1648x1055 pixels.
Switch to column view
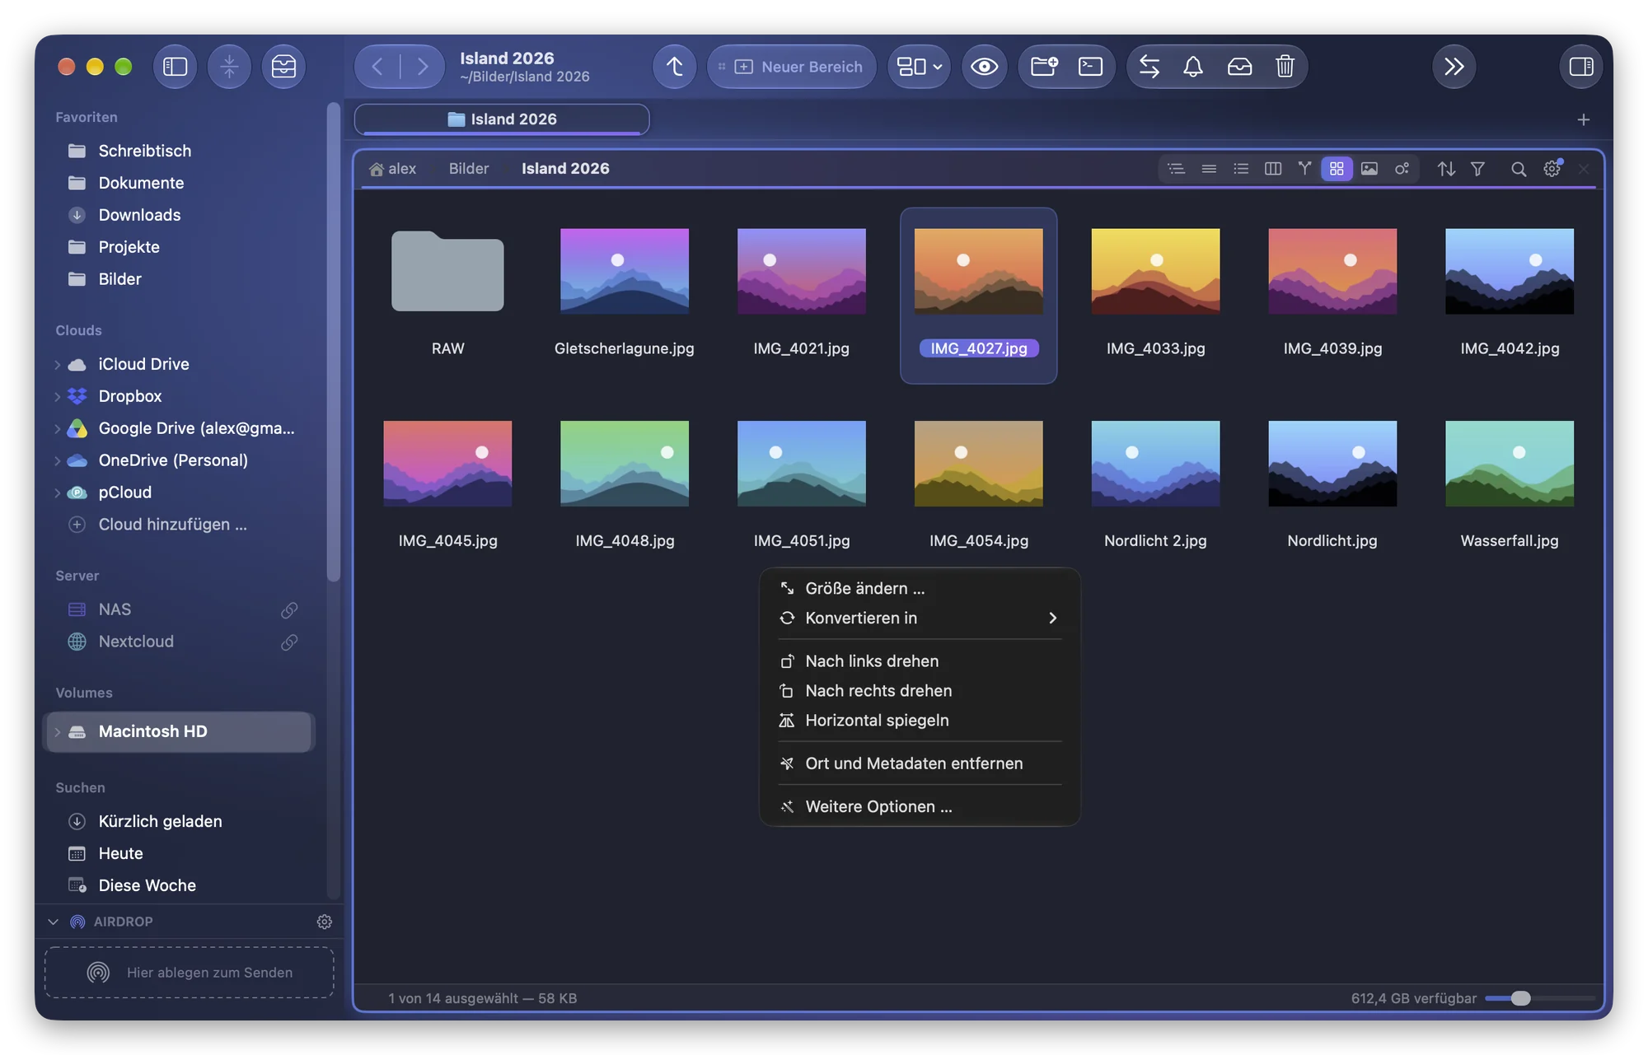(x=1272, y=169)
